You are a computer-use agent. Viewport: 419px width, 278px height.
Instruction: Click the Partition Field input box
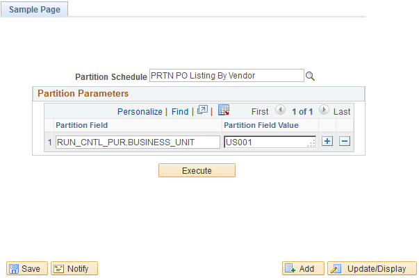138,142
